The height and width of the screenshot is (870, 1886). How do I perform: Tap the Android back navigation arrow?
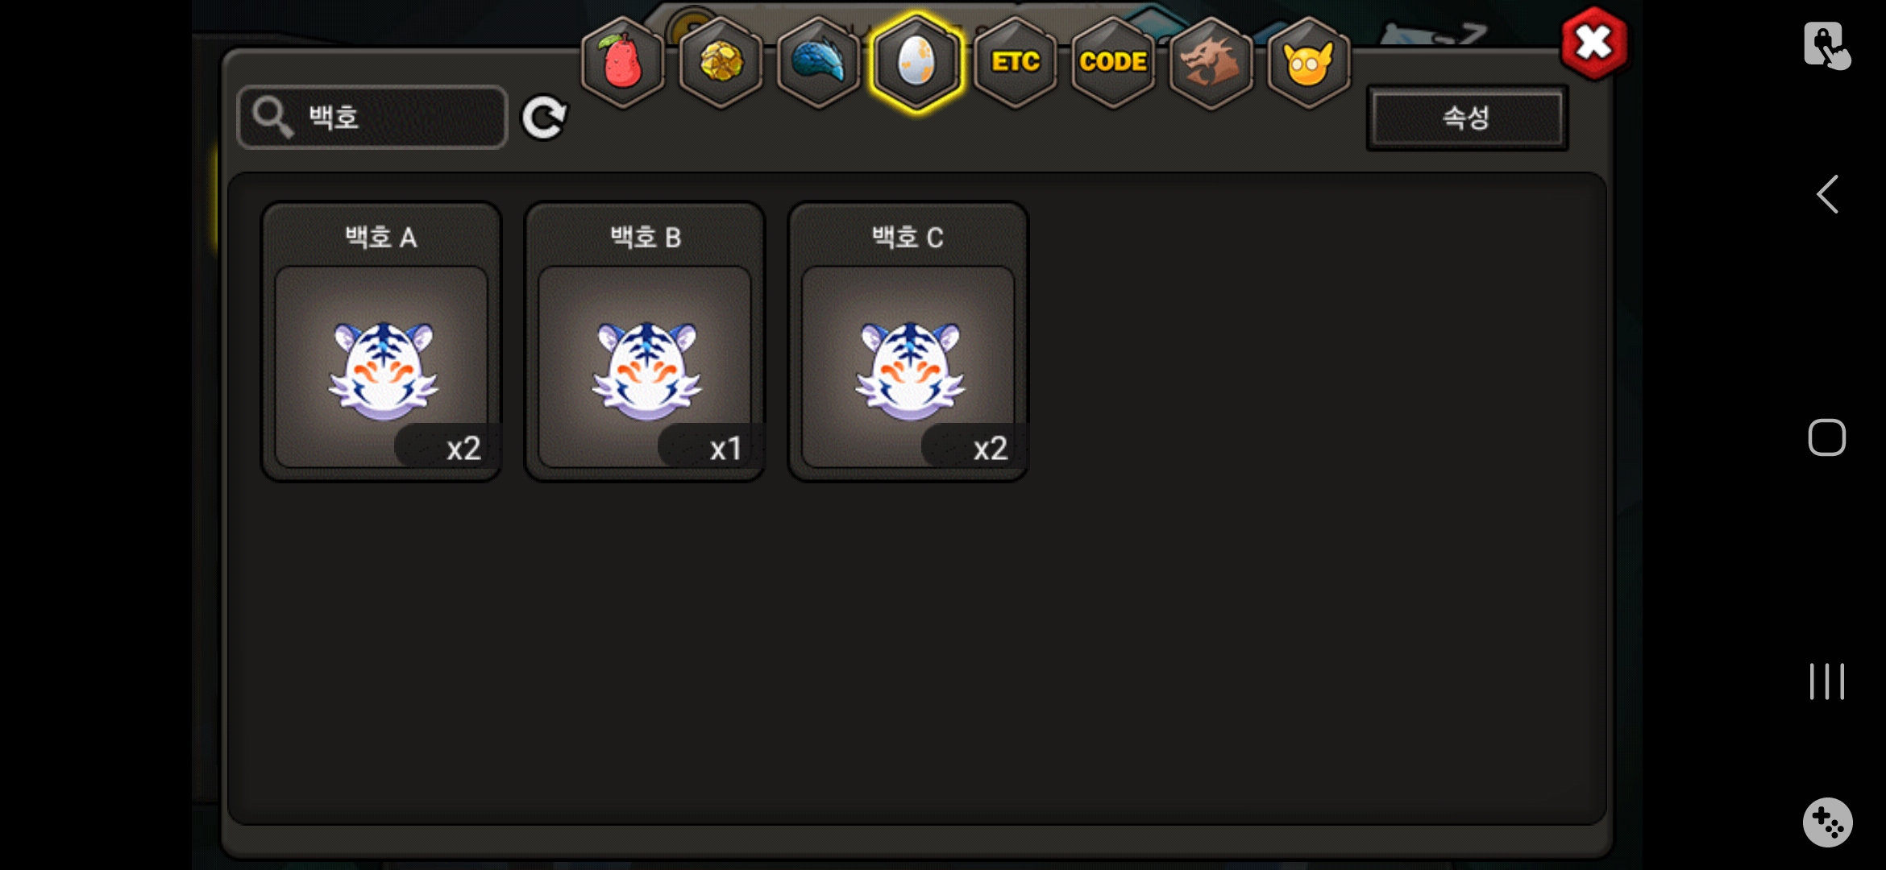1827,194
